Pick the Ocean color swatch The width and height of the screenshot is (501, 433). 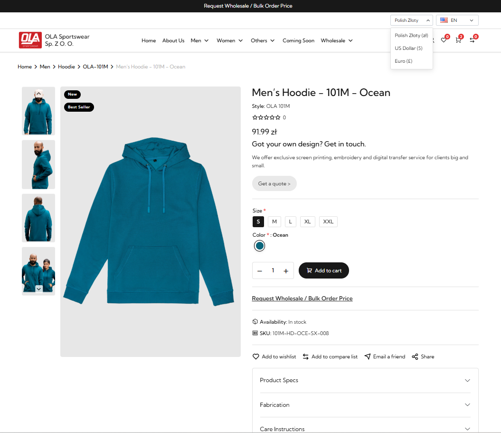(x=259, y=246)
